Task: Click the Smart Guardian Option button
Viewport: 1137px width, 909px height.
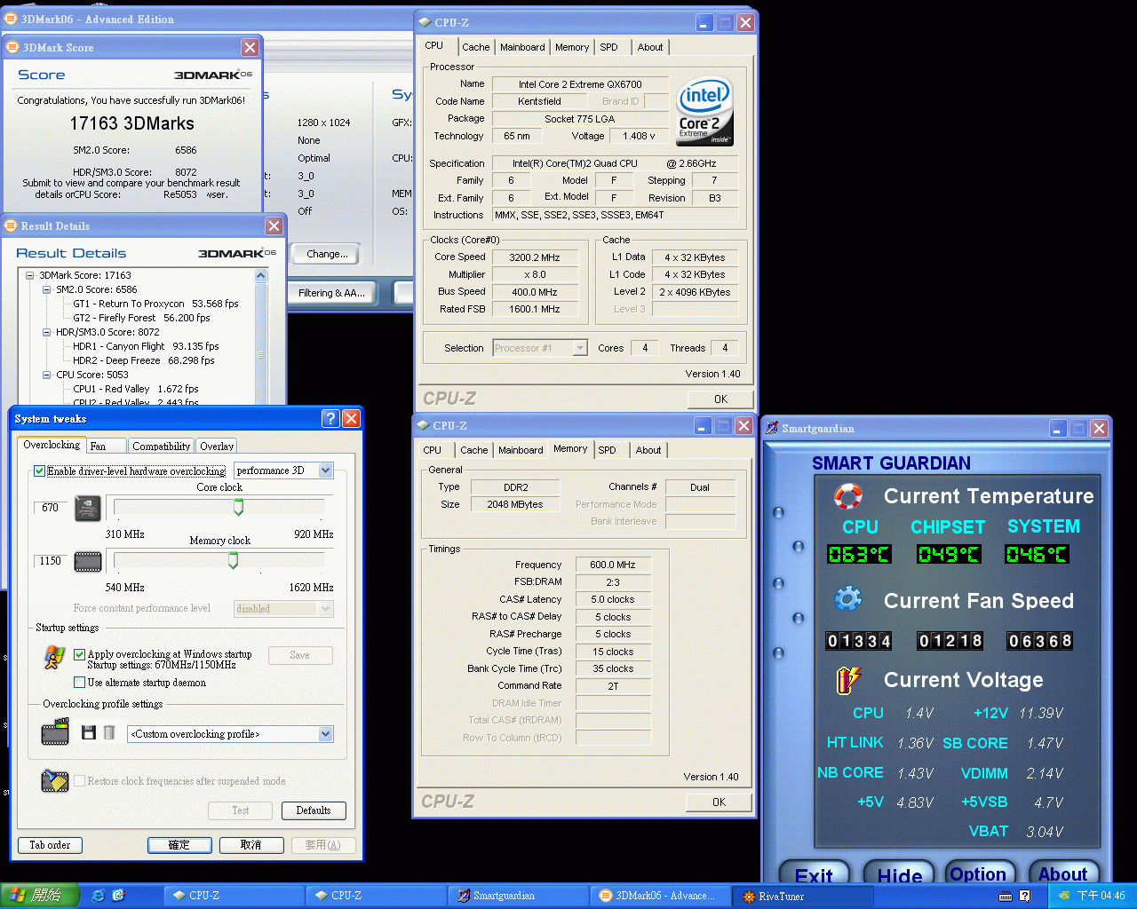Action: [978, 873]
